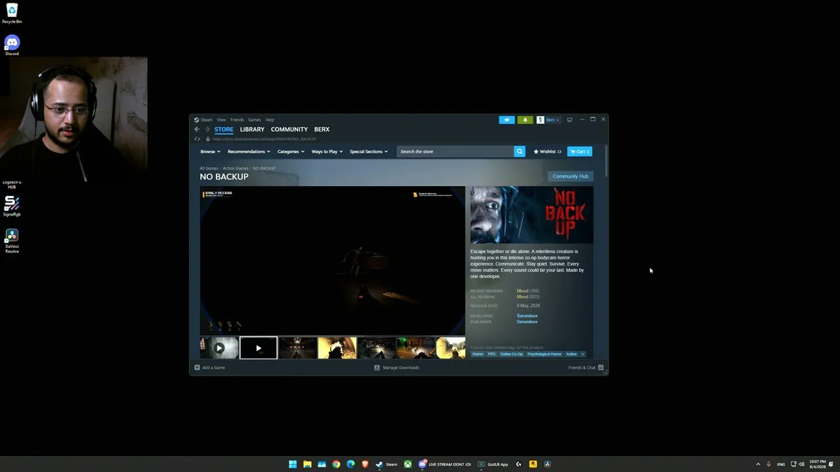The width and height of the screenshot is (840, 472).
Task: Switch to the COMMUNITY tab
Action: (x=289, y=129)
